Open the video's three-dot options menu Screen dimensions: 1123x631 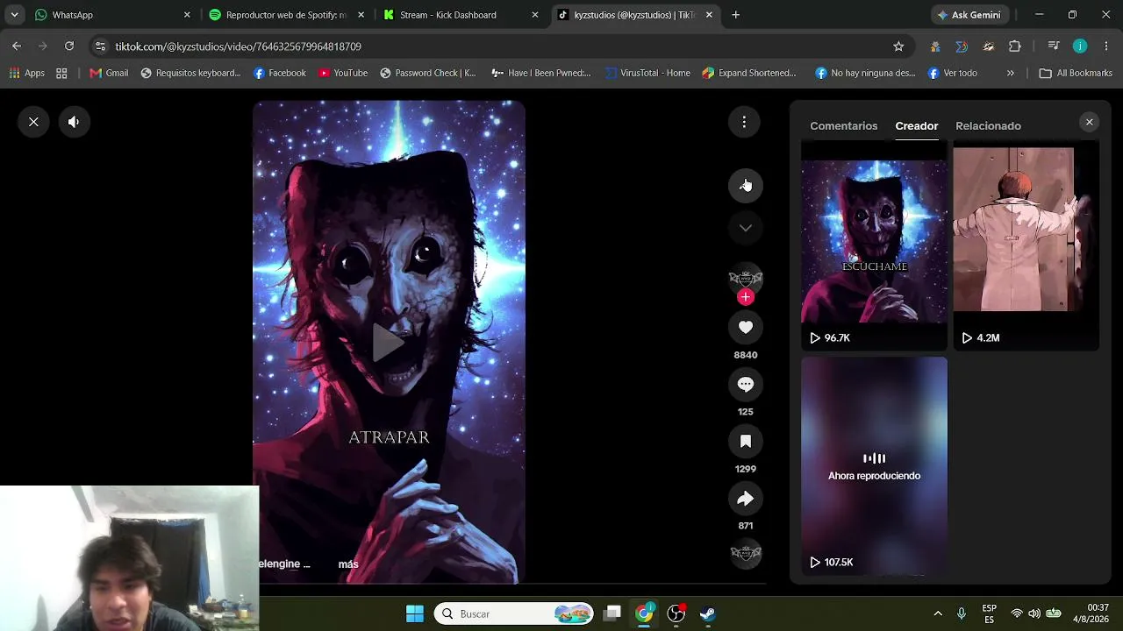[744, 123]
